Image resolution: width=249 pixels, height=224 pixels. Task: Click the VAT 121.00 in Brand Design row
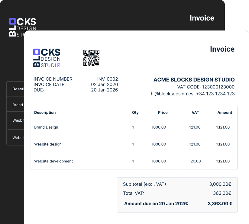(x=195, y=127)
